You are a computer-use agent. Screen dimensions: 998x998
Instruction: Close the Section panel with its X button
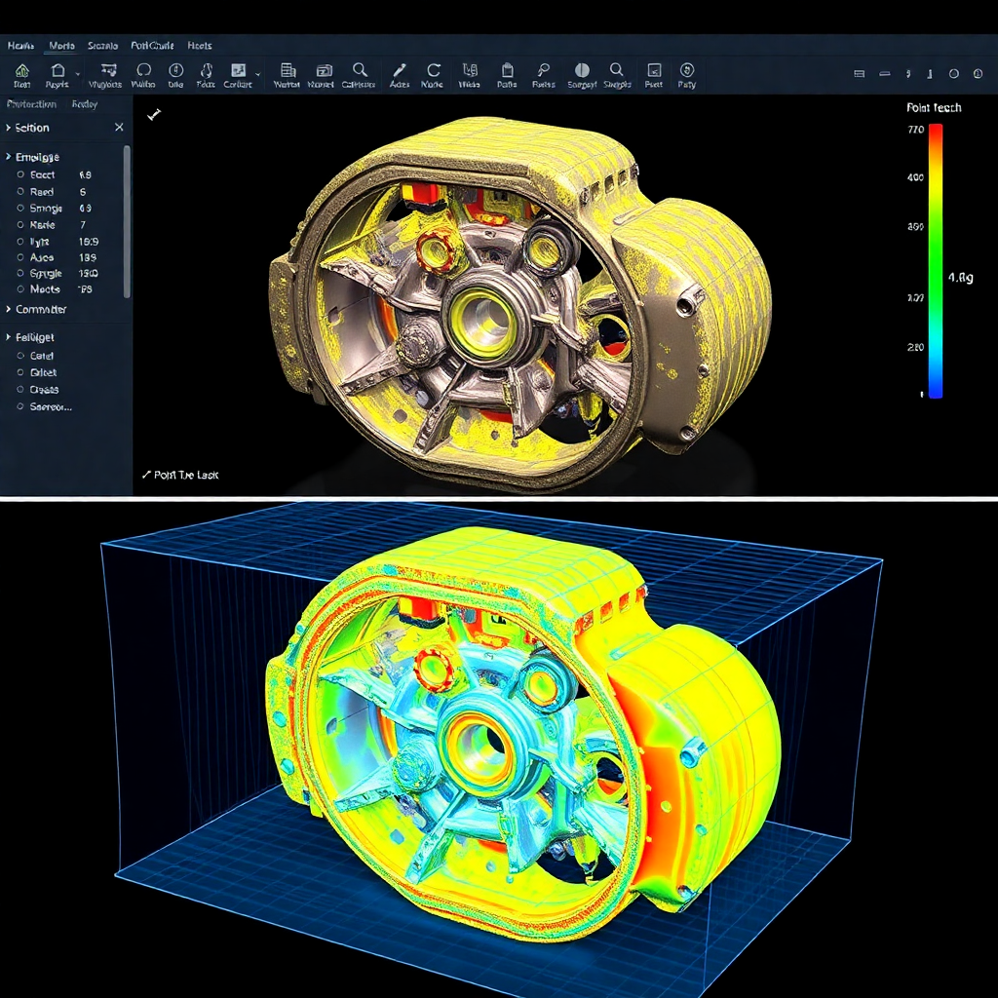coord(121,128)
